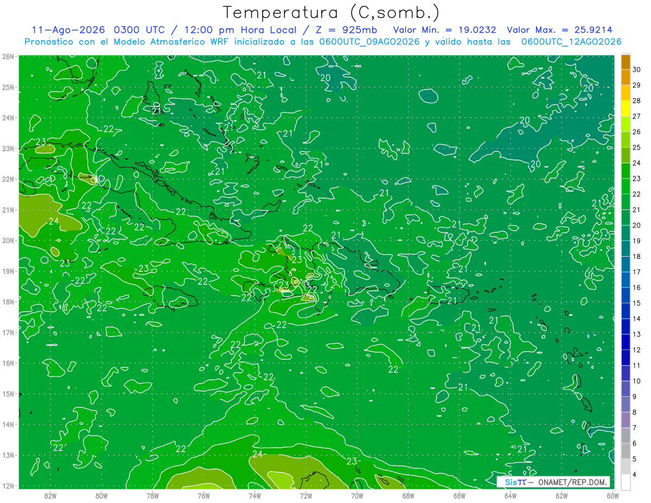Click color scale label "17"

pos(636,272)
